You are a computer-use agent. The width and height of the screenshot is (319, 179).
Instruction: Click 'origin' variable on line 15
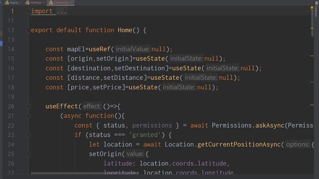[x=82, y=59]
